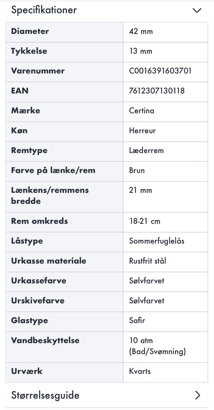Image resolution: width=214 pixels, height=410 pixels.
Task: Open Størrelsesguide arrow chevron
Action: [197, 395]
